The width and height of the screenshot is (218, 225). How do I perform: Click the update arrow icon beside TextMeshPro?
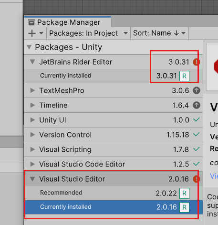(x=197, y=90)
